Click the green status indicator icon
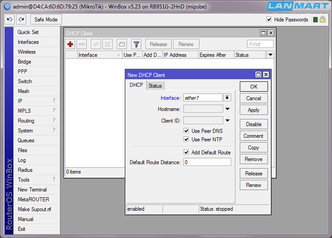 click(x=315, y=20)
